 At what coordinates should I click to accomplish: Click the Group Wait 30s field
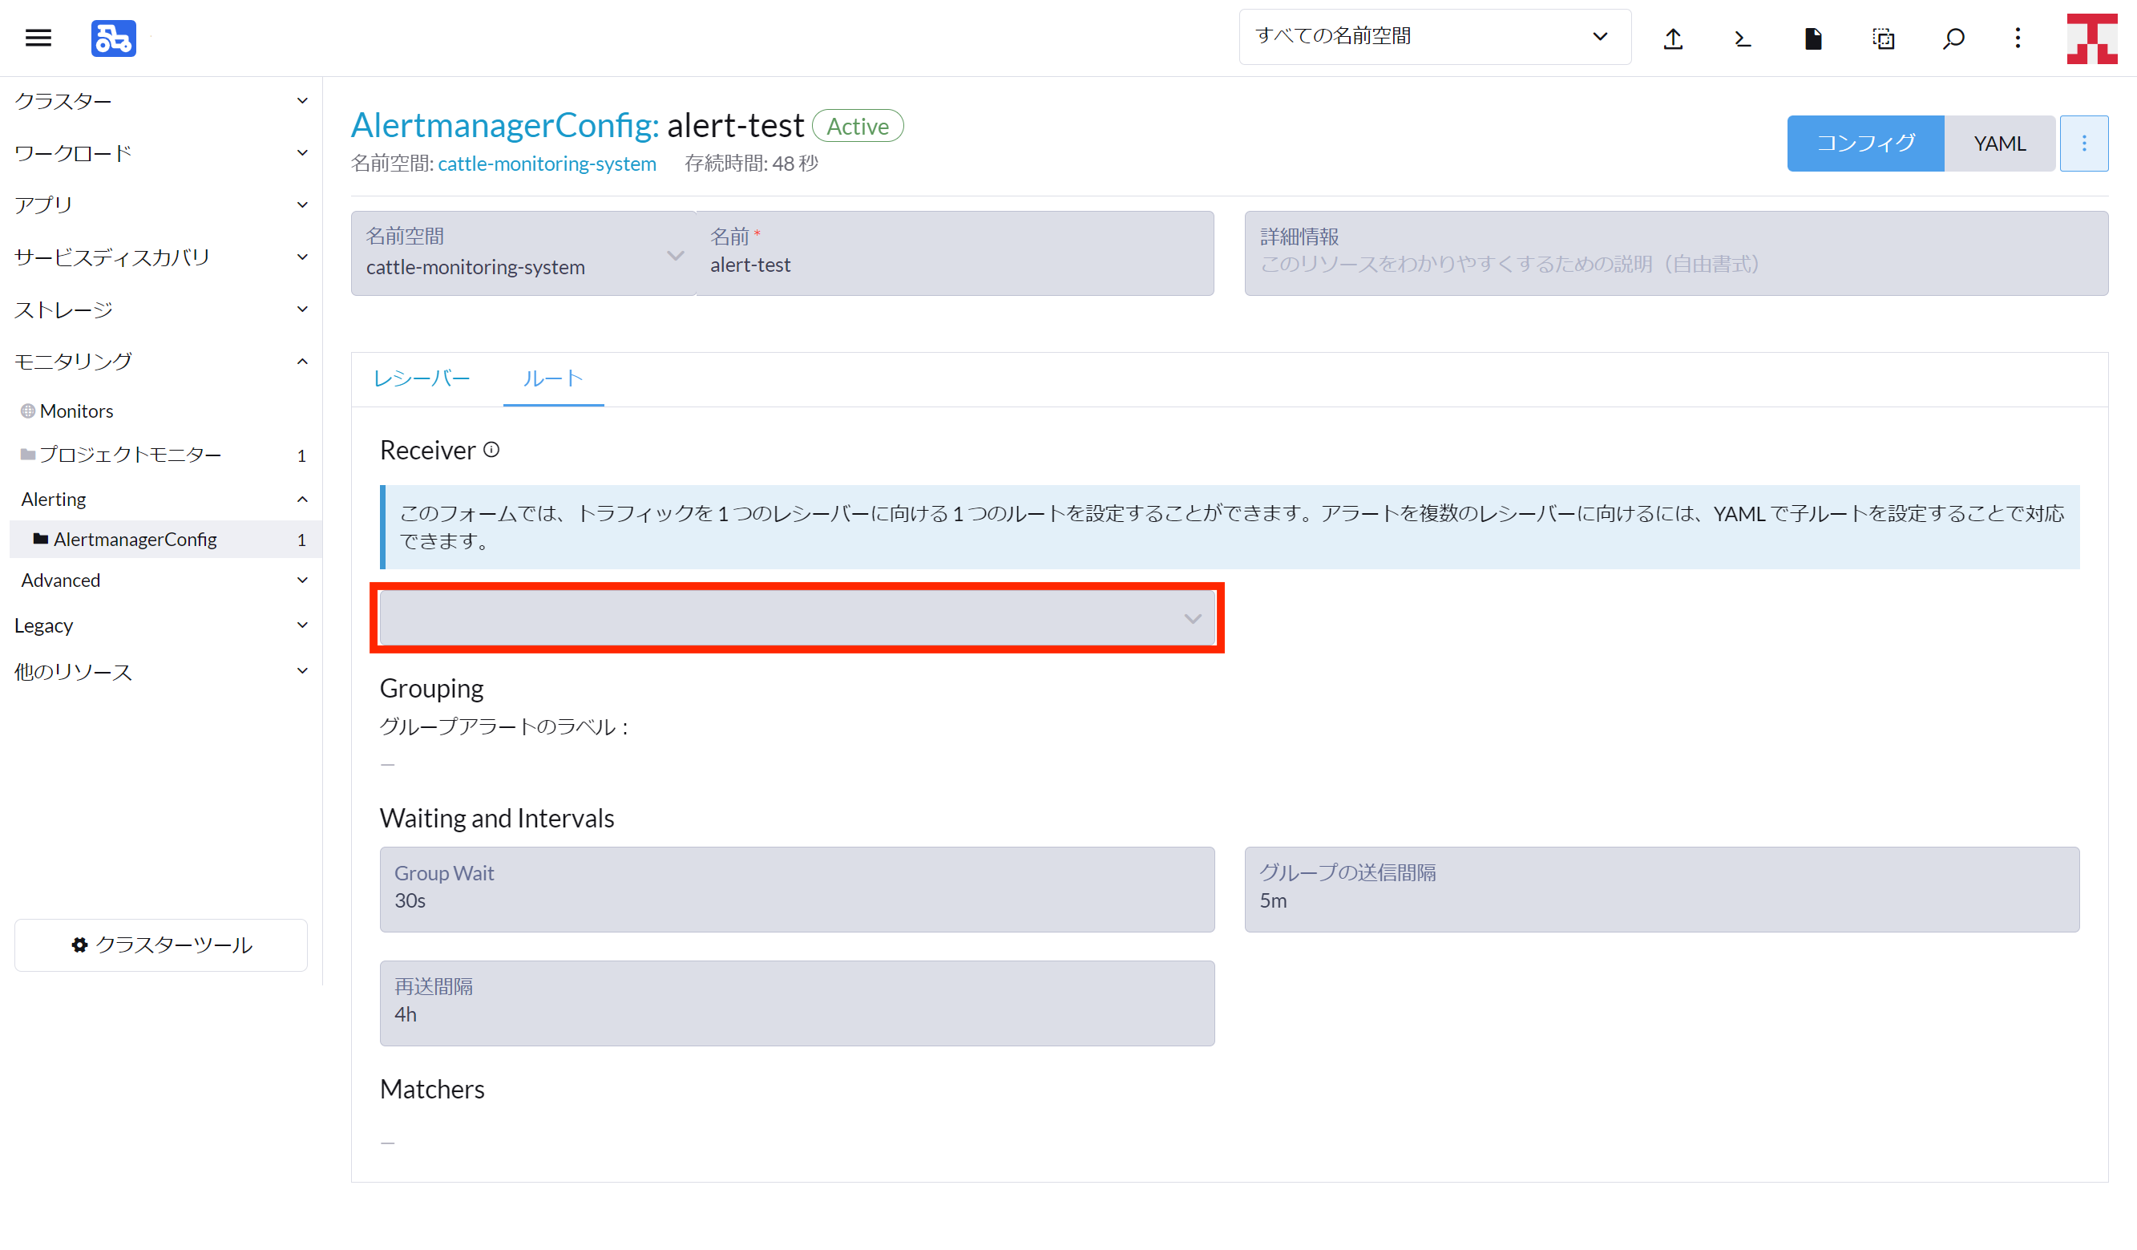796,888
